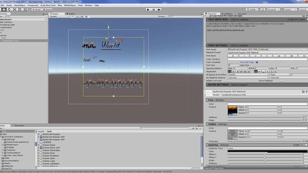Open scene effects image icon
Screen dimensions: 308x173
click(87, 16)
